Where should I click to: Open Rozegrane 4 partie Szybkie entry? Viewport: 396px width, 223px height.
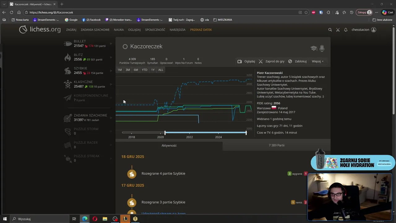163,173
